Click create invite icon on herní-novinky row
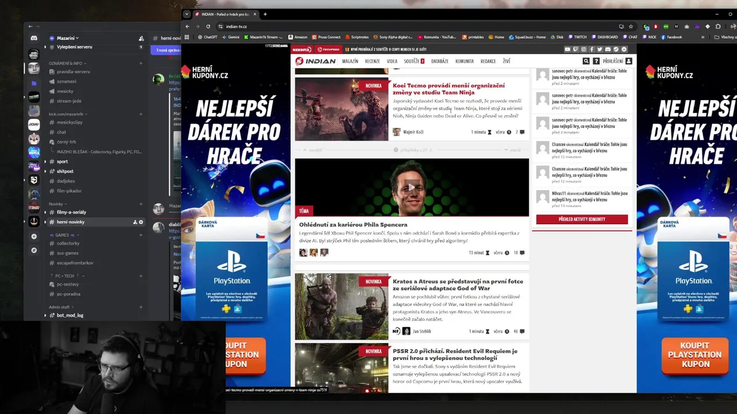Image resolution: width=737 pixels, height=414 pixels. coord(135,222)
